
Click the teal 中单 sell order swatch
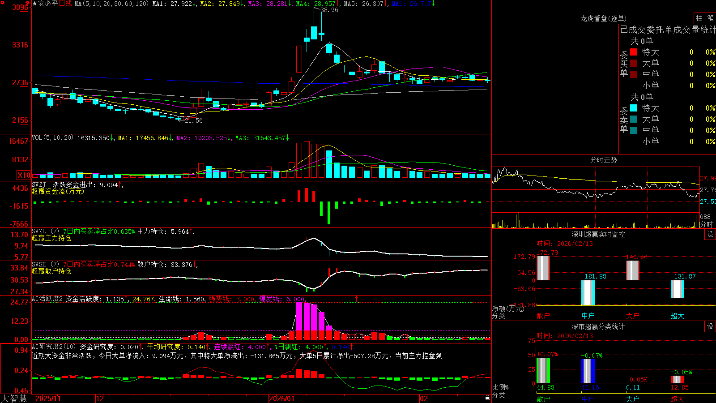(x=634, y=130)
